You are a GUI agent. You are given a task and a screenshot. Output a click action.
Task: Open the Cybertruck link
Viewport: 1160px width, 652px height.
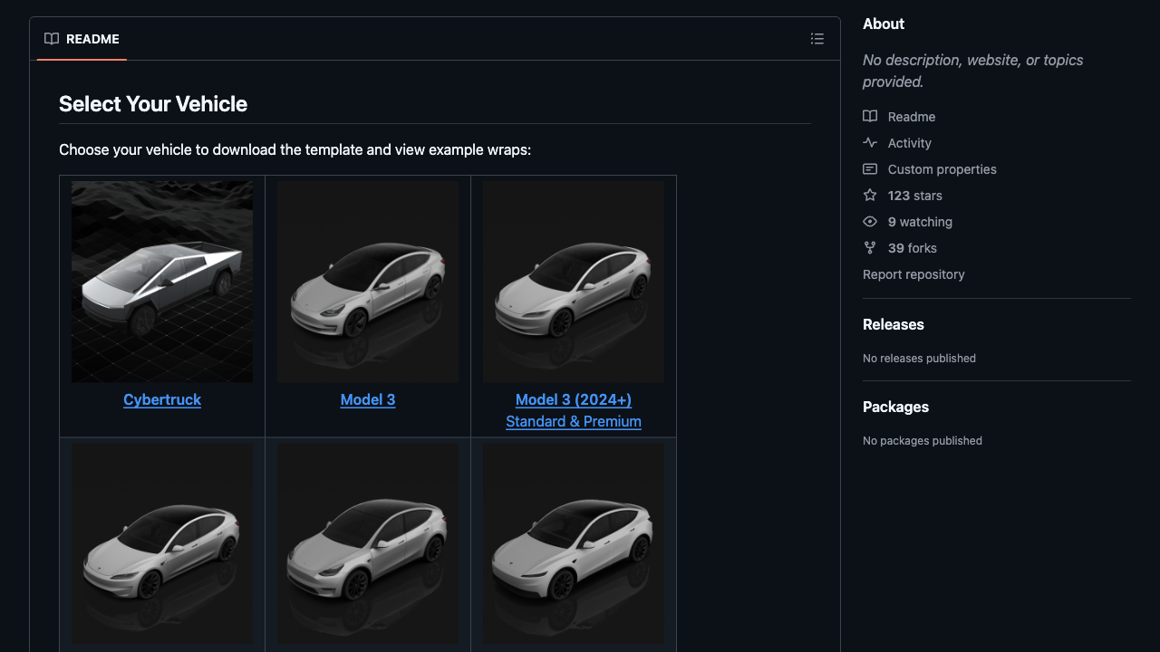click(x=162, y=399)
